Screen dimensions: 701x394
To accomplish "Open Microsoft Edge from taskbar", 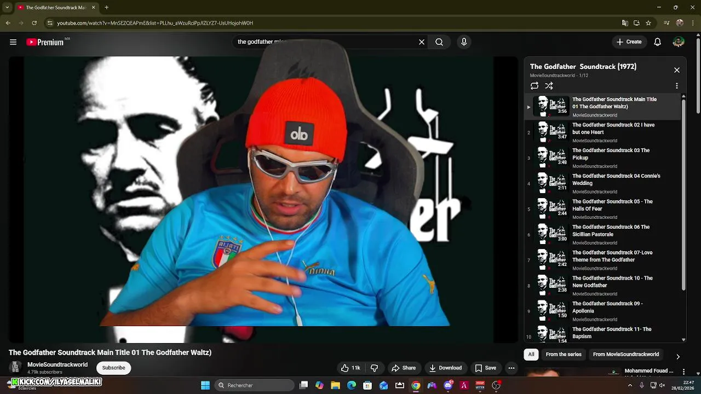I will pos(351,385).
